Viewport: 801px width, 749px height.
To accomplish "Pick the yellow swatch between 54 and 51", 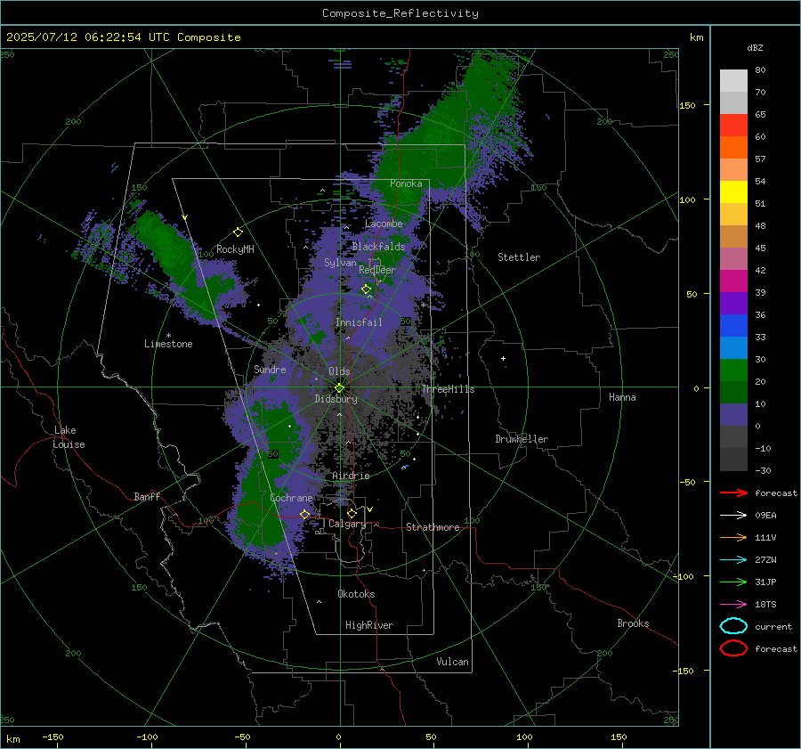I will click(x=733, y=192).
